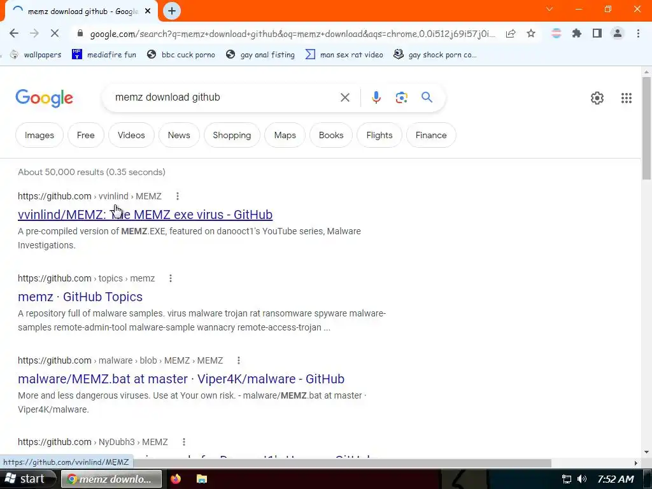Open the volume speaker tray icon

click(x=582, y=479)
